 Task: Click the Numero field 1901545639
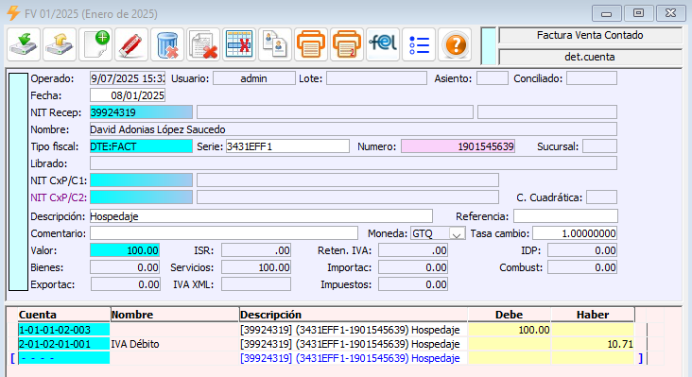[x=458, y=146]
